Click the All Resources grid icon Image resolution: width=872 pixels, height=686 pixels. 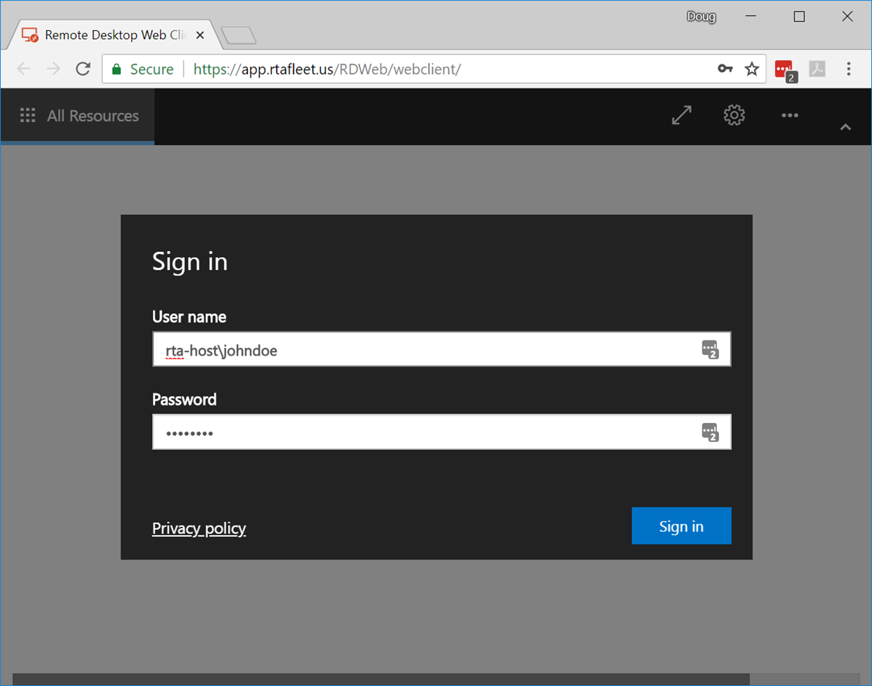pos(28,116)
